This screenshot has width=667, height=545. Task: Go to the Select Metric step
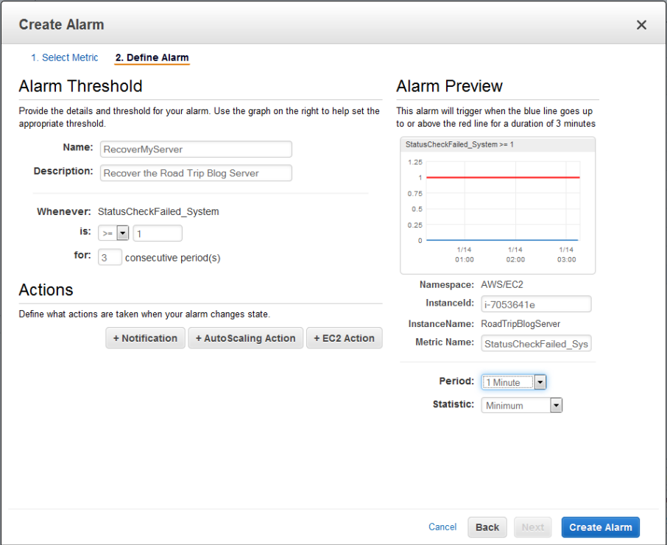(65, 57)
